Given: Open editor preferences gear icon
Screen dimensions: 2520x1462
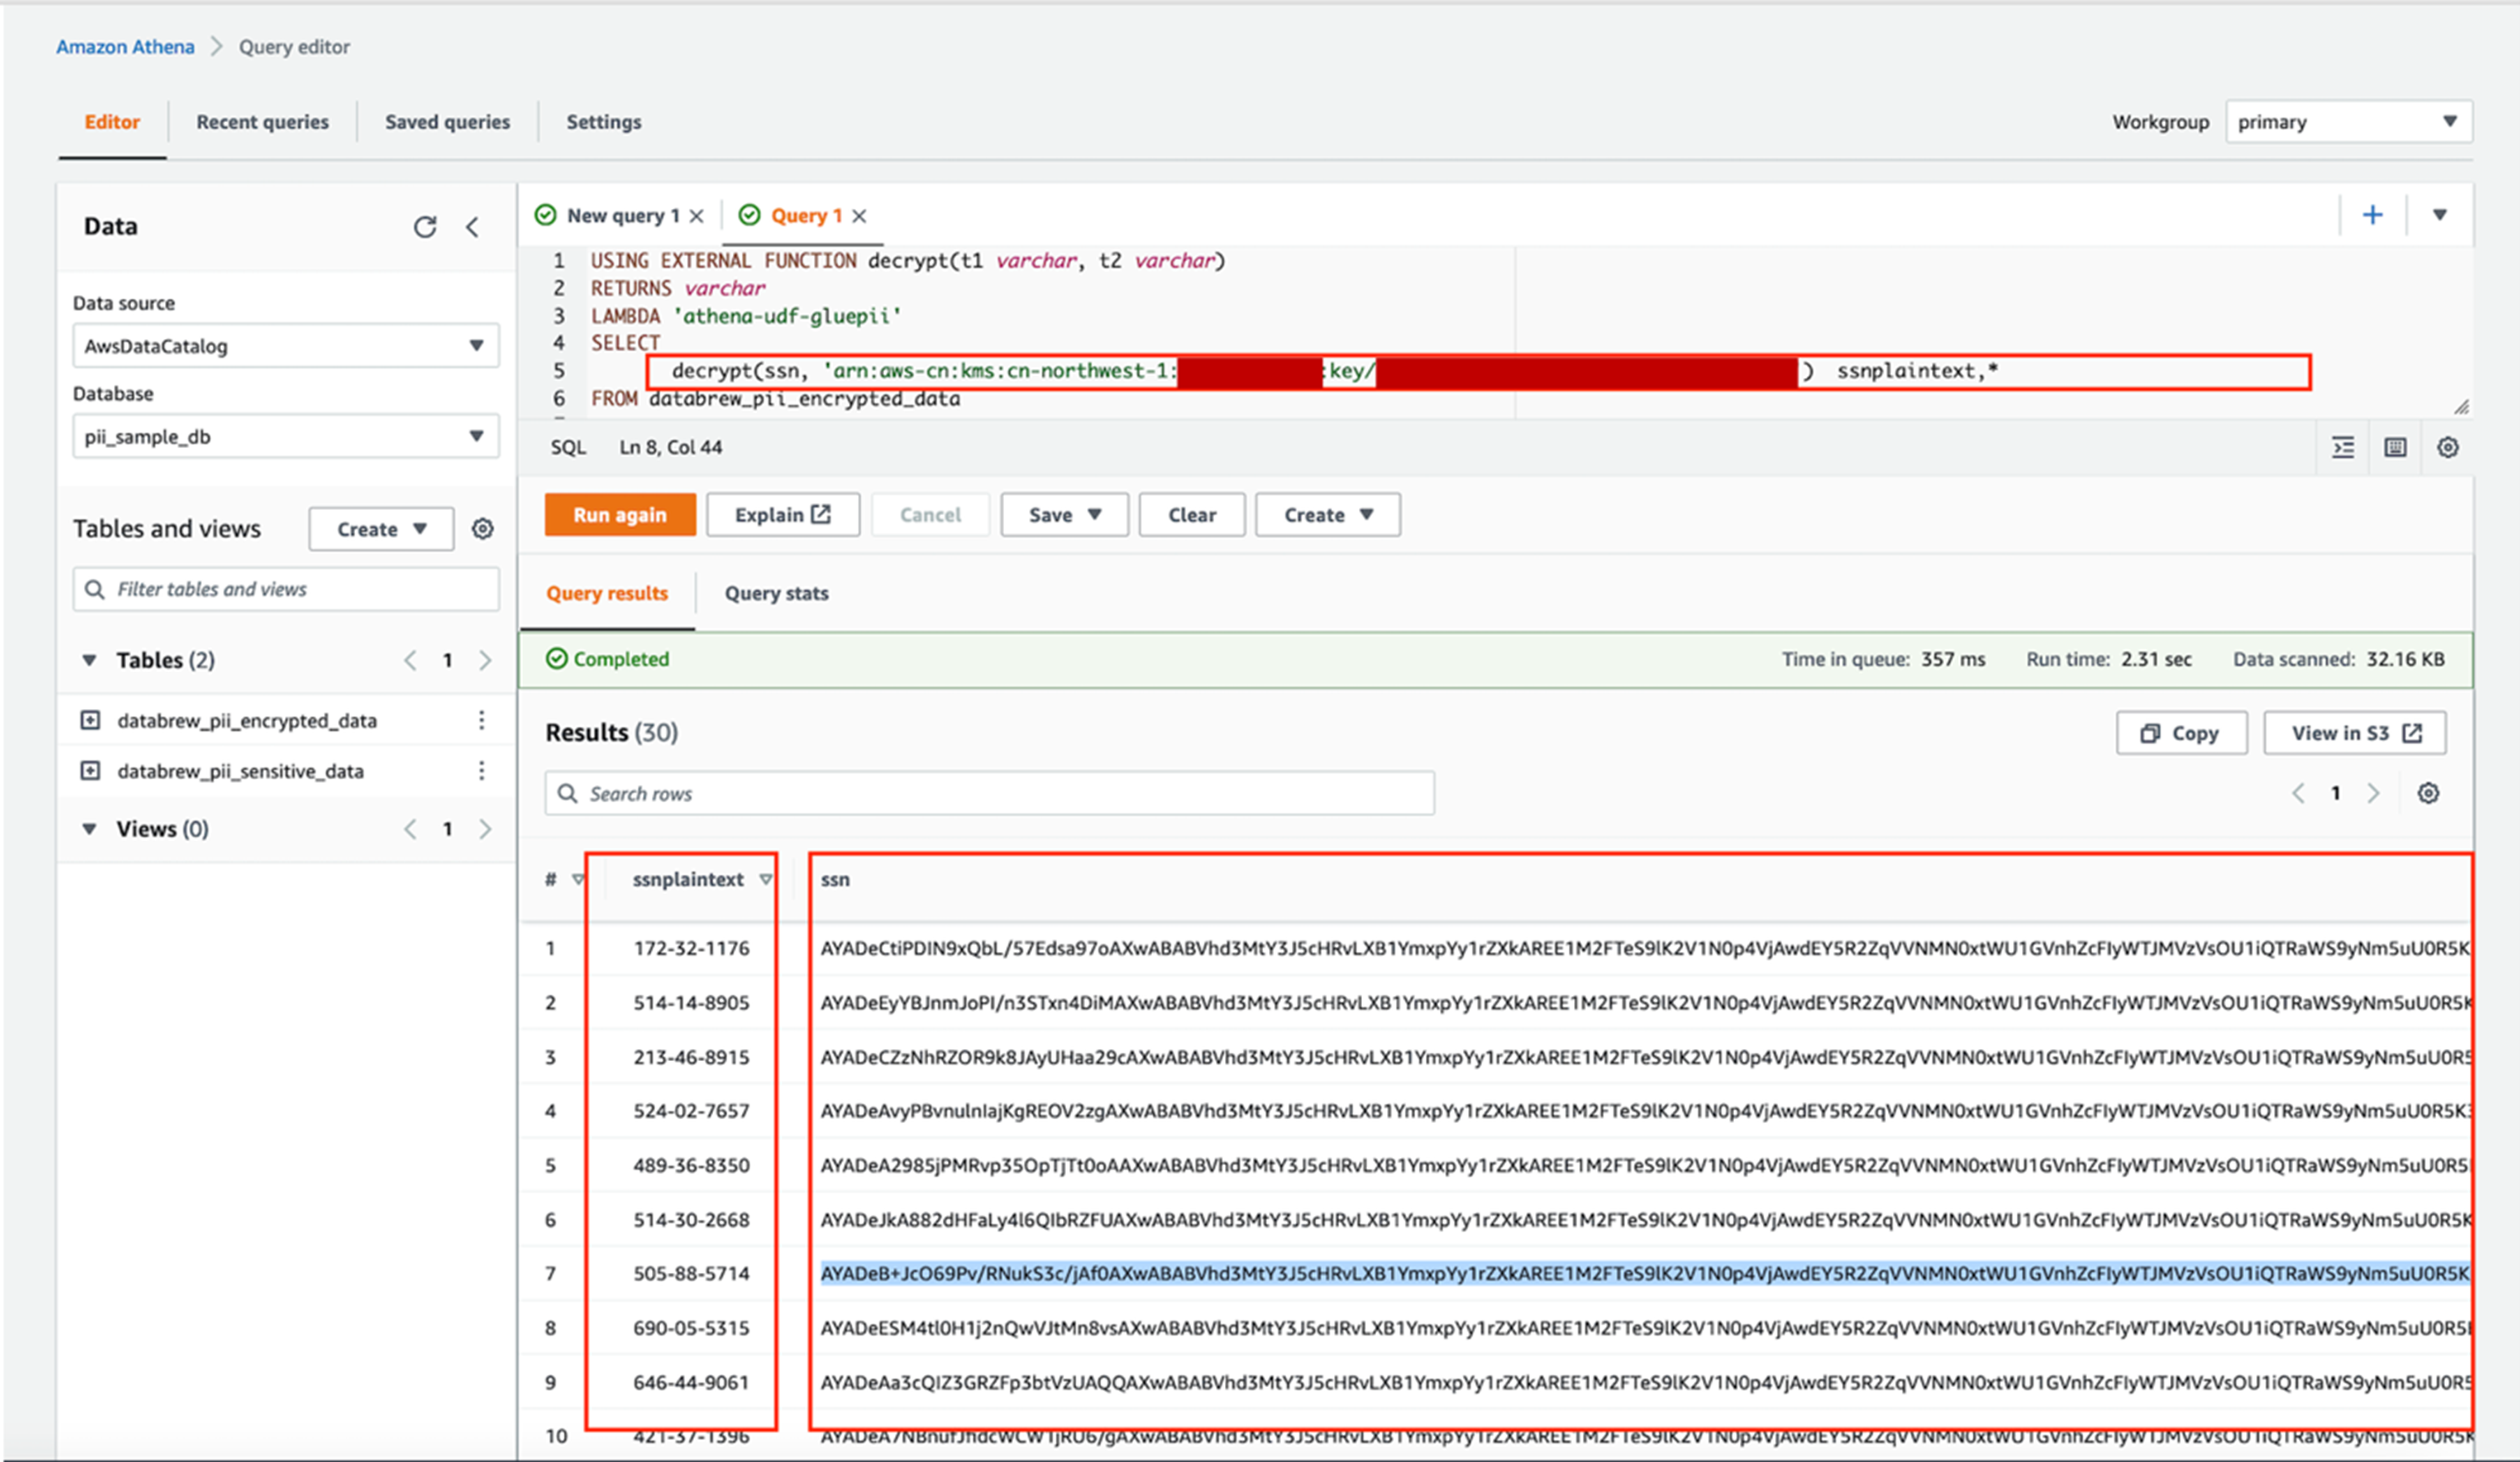Looking at the screenshot, I should (2447, 447).
